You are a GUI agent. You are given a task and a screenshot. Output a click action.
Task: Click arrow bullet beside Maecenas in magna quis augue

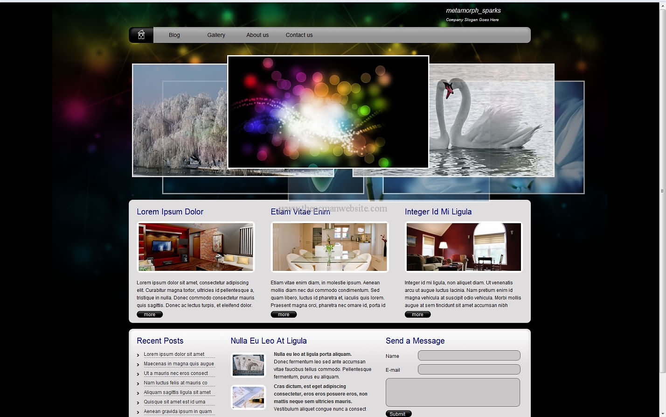pyautogui.click(x=138, y=365)
